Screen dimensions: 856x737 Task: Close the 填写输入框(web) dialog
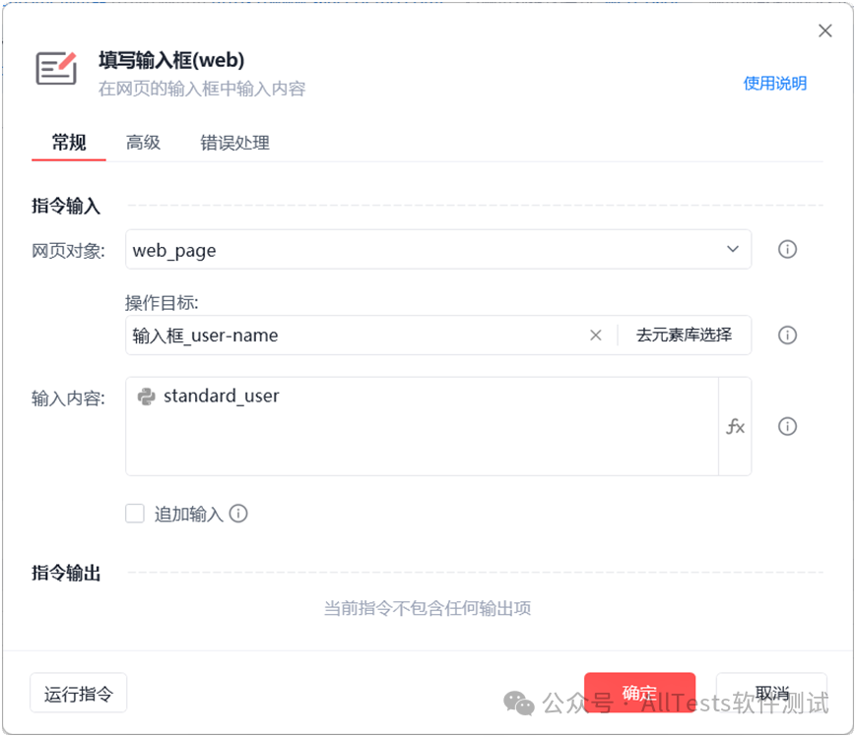824,31
